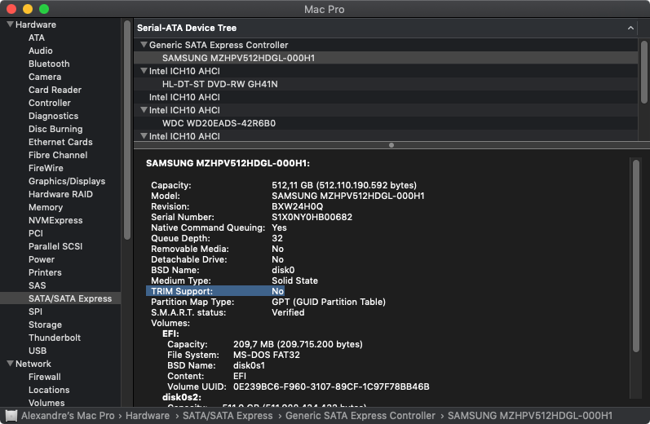Collapse the Intel ICH10 AHCI node above WDC drive
The width and height of the screenshot is (650, 424).
click(144, 110)
